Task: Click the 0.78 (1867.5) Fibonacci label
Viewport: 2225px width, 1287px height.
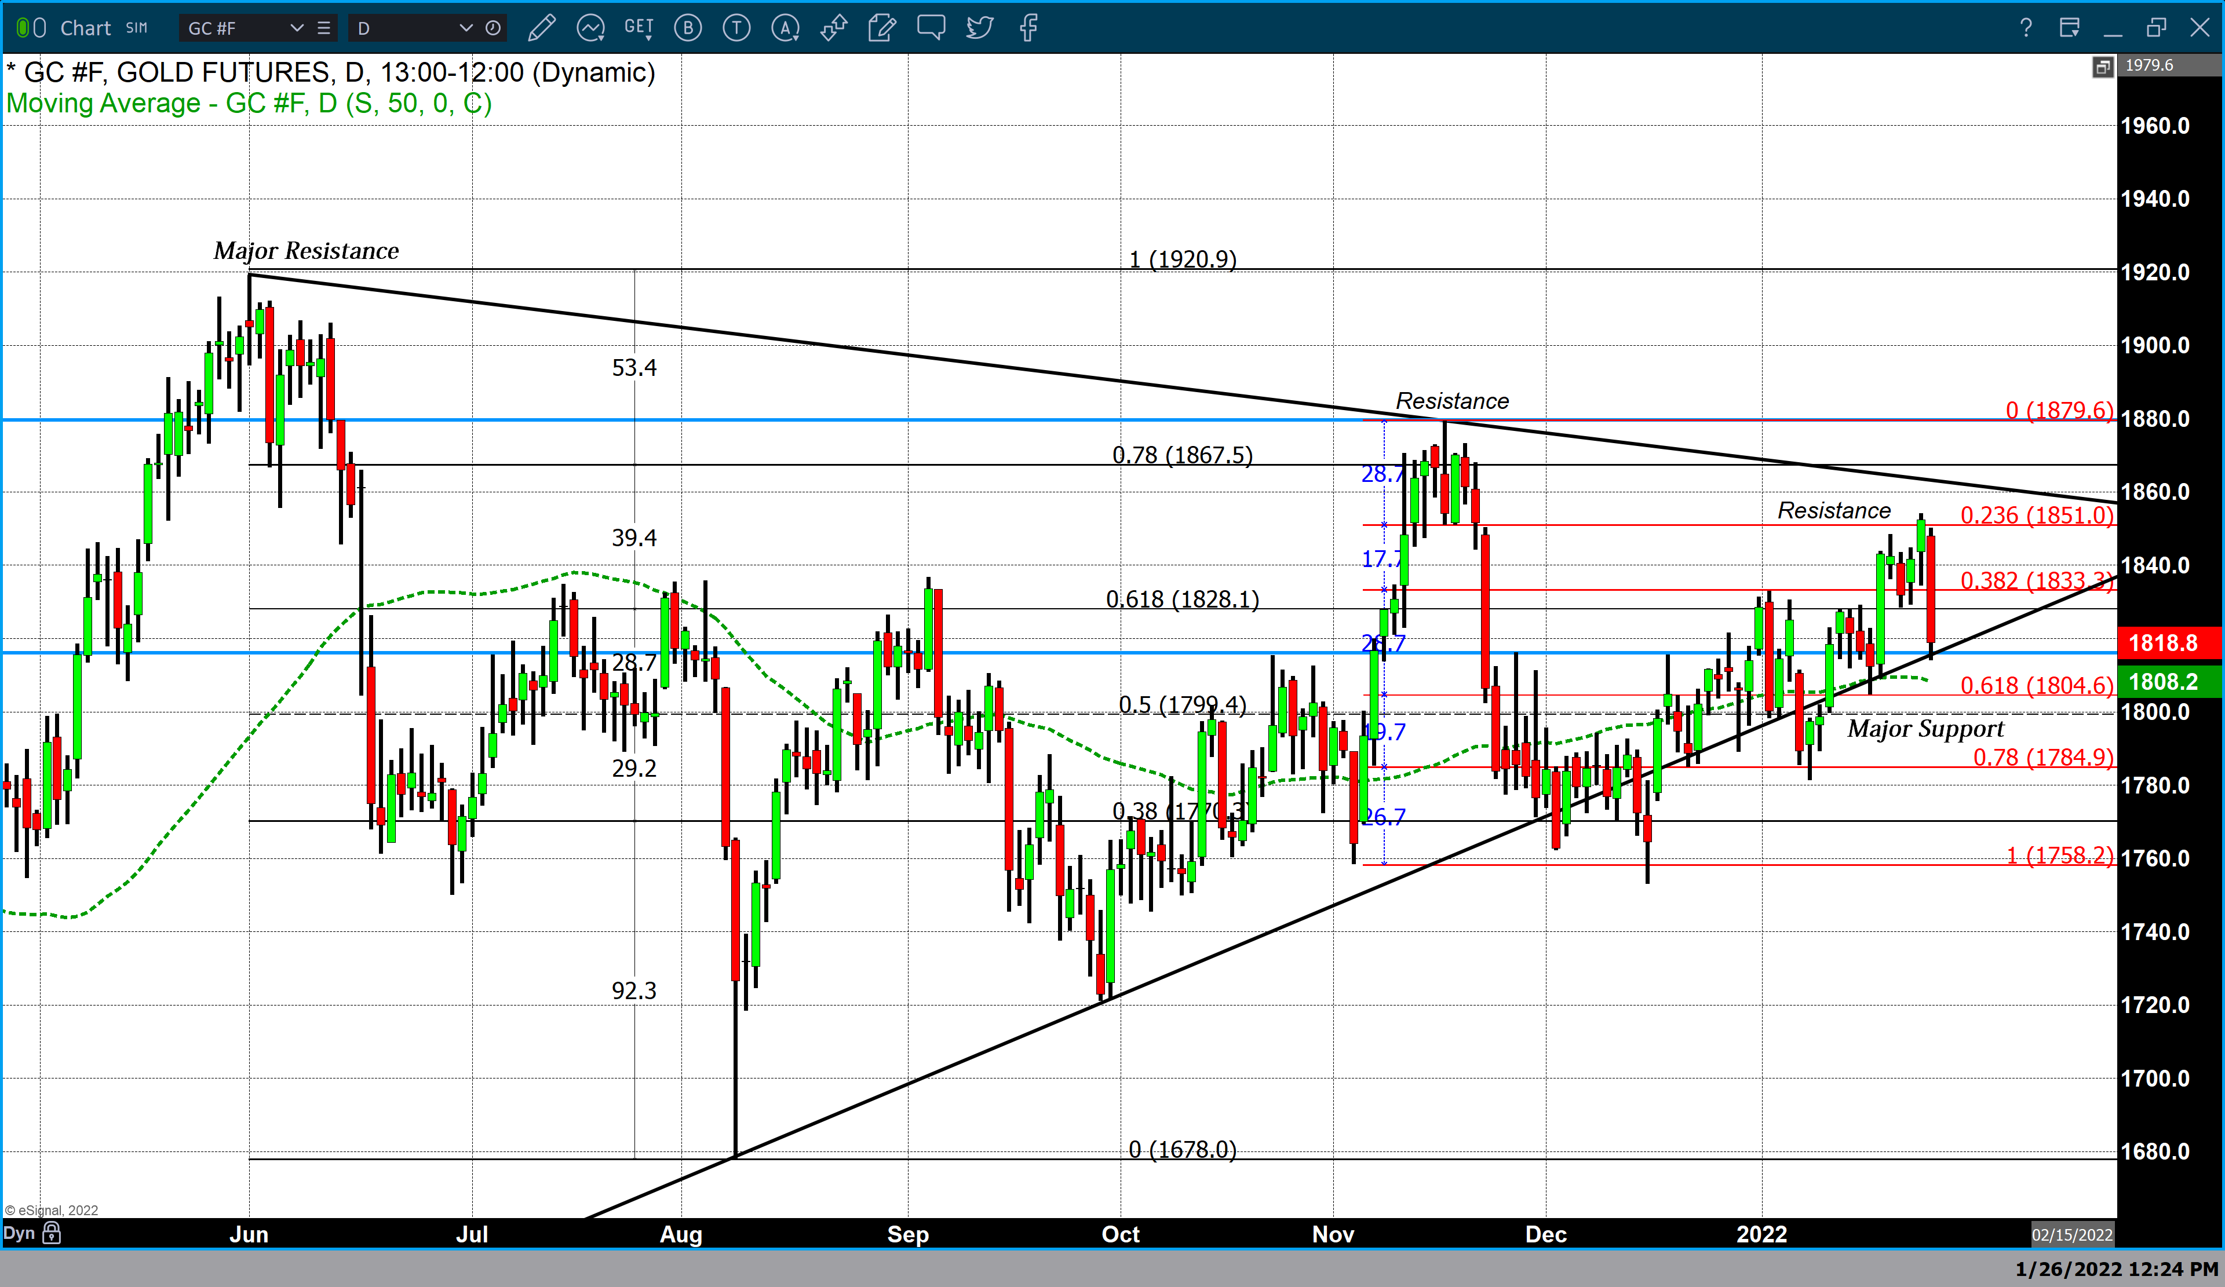Action: click(1182, 455)
